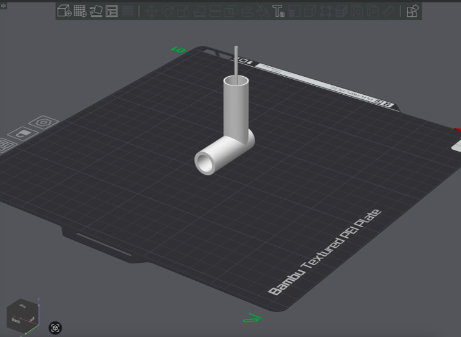Click the Back face of view cube

(17, 320)
